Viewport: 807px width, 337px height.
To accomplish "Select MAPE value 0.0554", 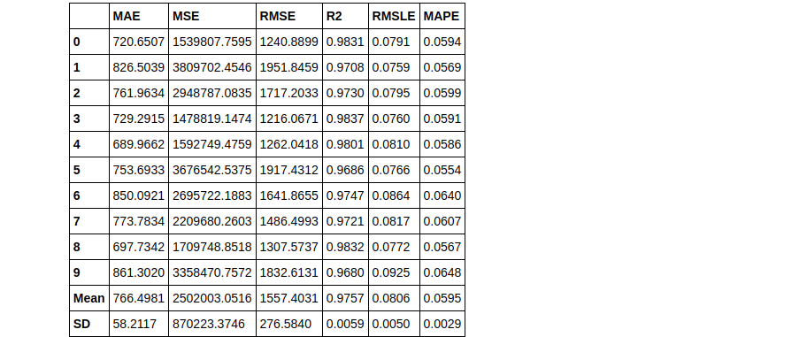I will point(442,171).
